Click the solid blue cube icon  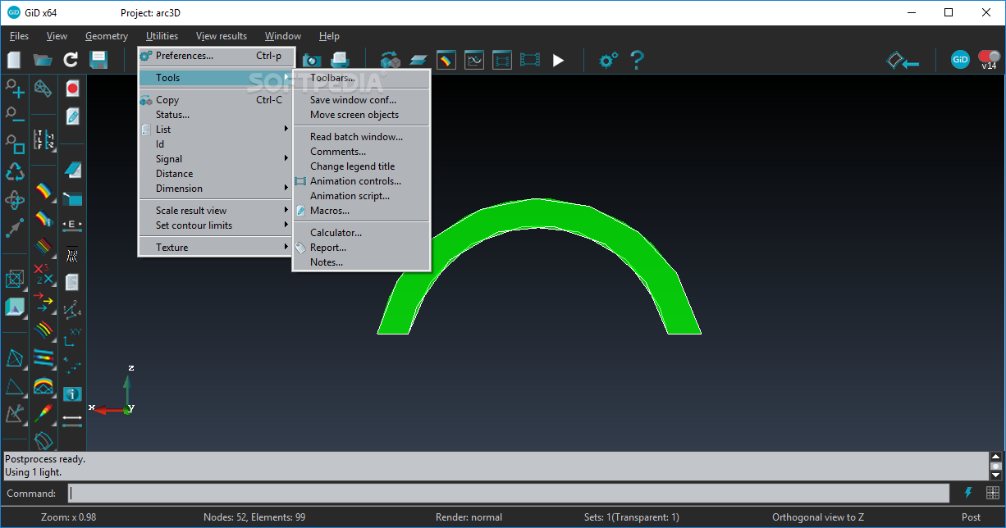pyautogui.click(x=15, y=307)
